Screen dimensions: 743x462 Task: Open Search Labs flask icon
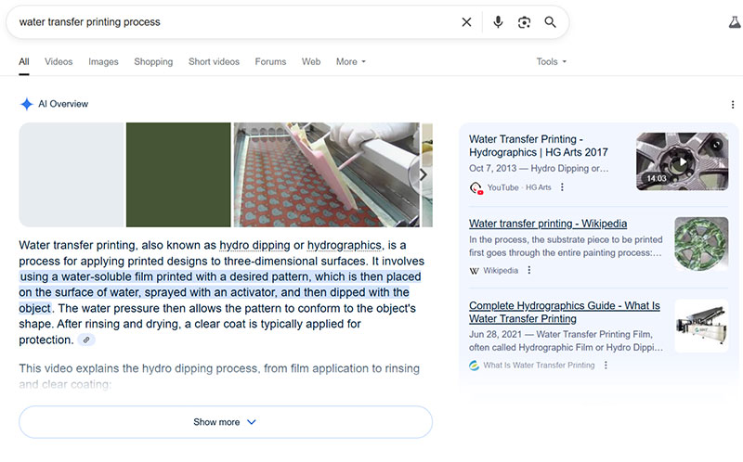(735, 22)
